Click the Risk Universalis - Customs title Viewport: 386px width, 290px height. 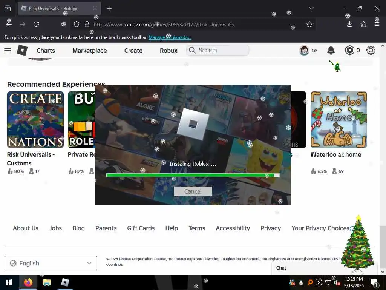pos(31,159)
